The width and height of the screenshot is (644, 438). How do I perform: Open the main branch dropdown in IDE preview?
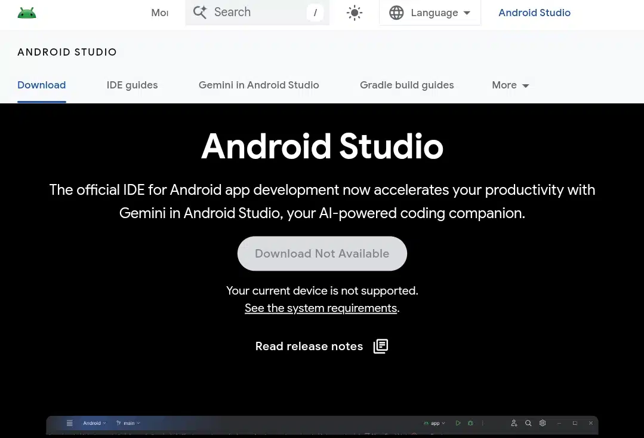click(x=128, y=423)
